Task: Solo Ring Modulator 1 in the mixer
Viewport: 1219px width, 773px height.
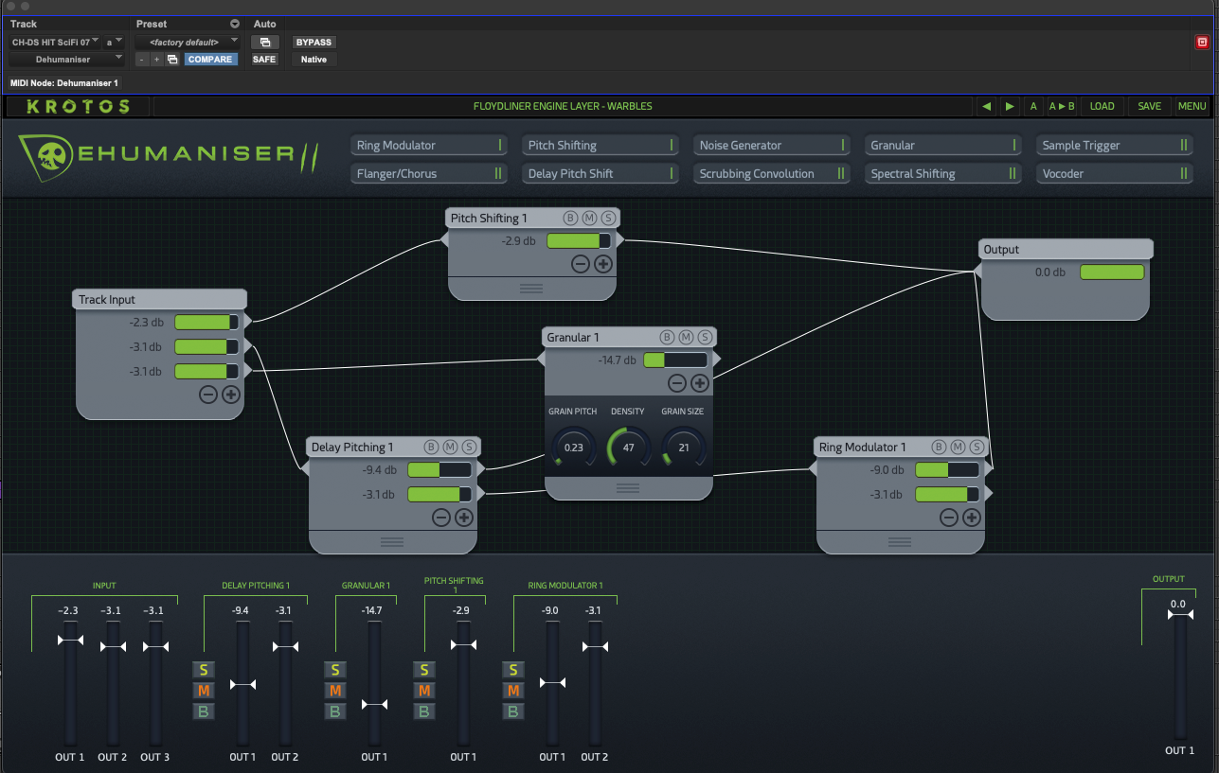Action: coord(512,670)
